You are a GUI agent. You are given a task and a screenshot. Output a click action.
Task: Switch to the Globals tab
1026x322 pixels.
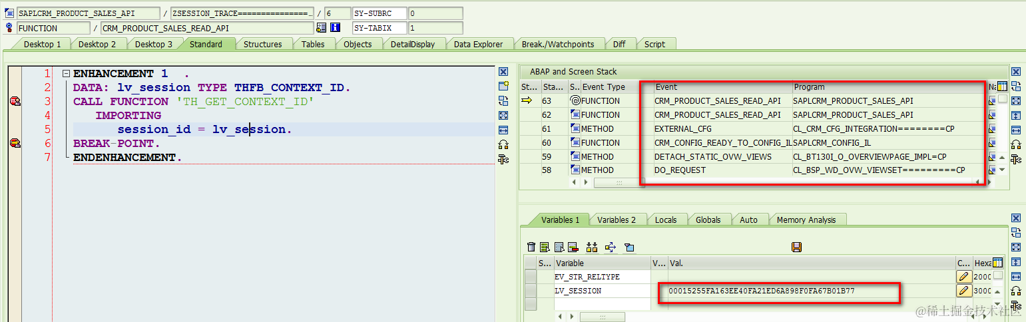coord(709,220)
